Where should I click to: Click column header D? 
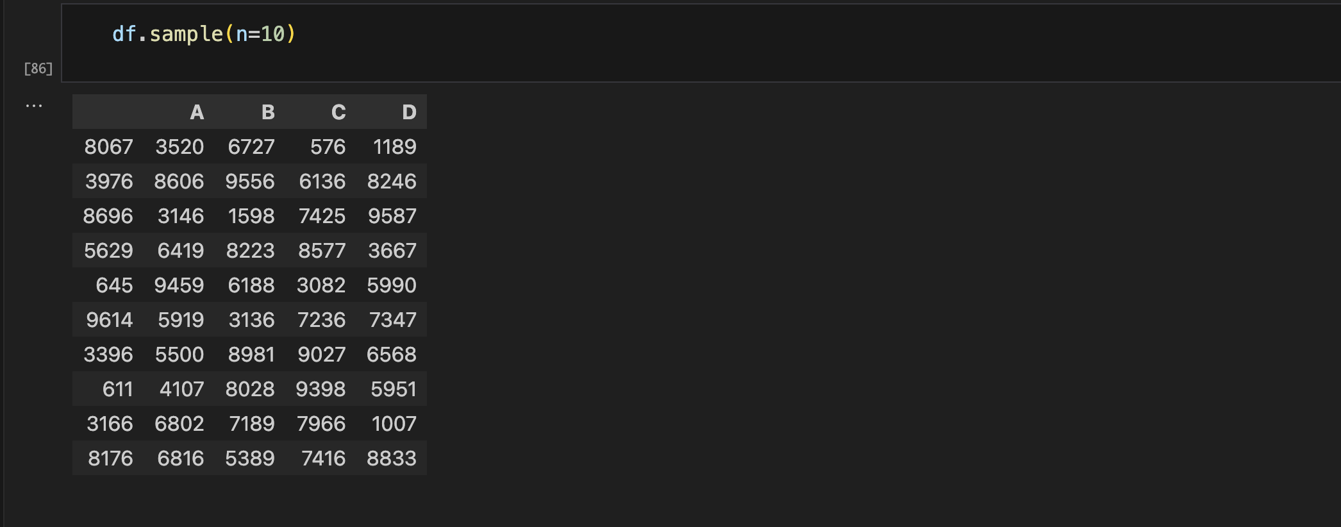[x=409, y=112]
